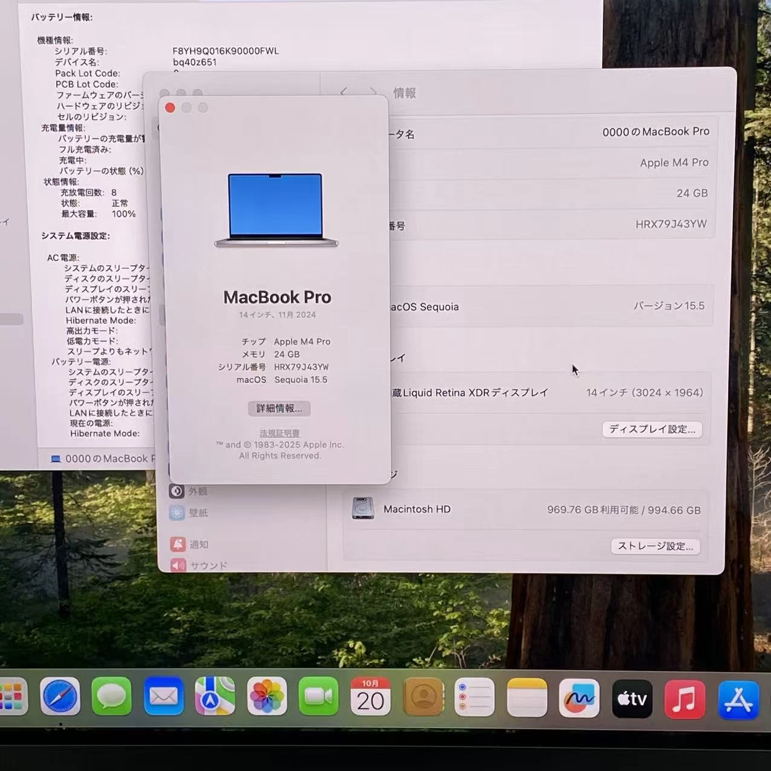Click the AC電源: label
The image size is (771, 771).
(63, 257)
